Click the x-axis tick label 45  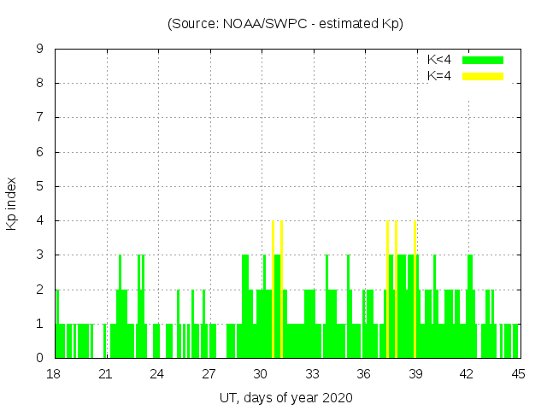[518, 374]
